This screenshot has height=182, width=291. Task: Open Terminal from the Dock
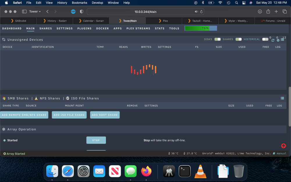click(x=185, y=171)
